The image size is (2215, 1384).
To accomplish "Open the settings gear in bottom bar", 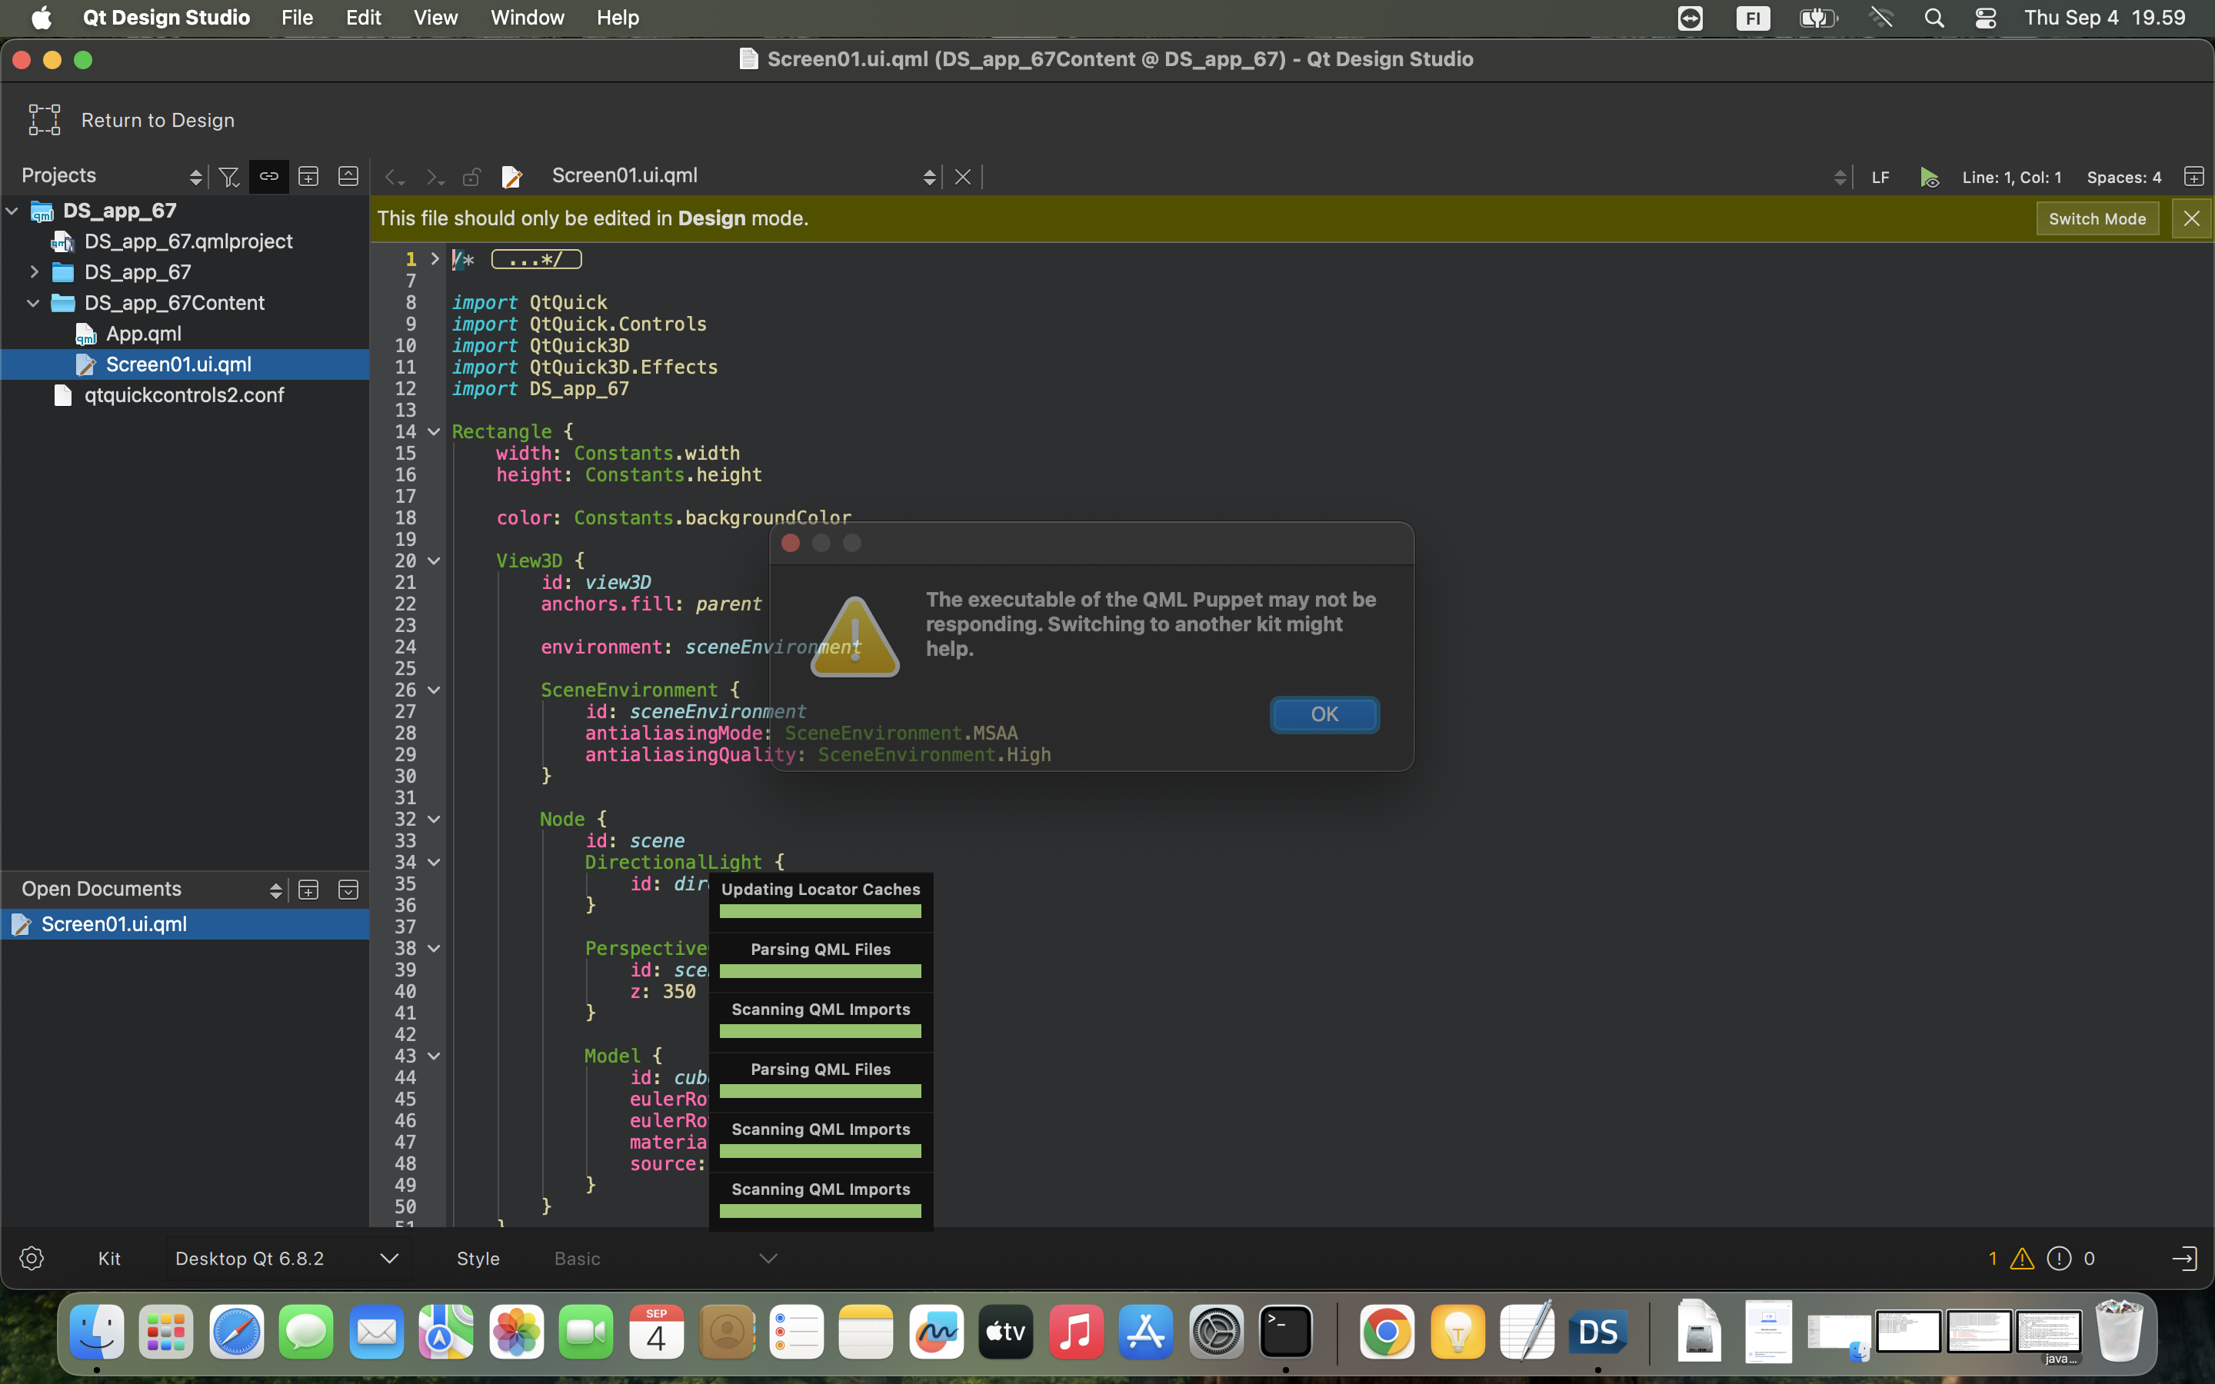I will (x=31, y=1259).
